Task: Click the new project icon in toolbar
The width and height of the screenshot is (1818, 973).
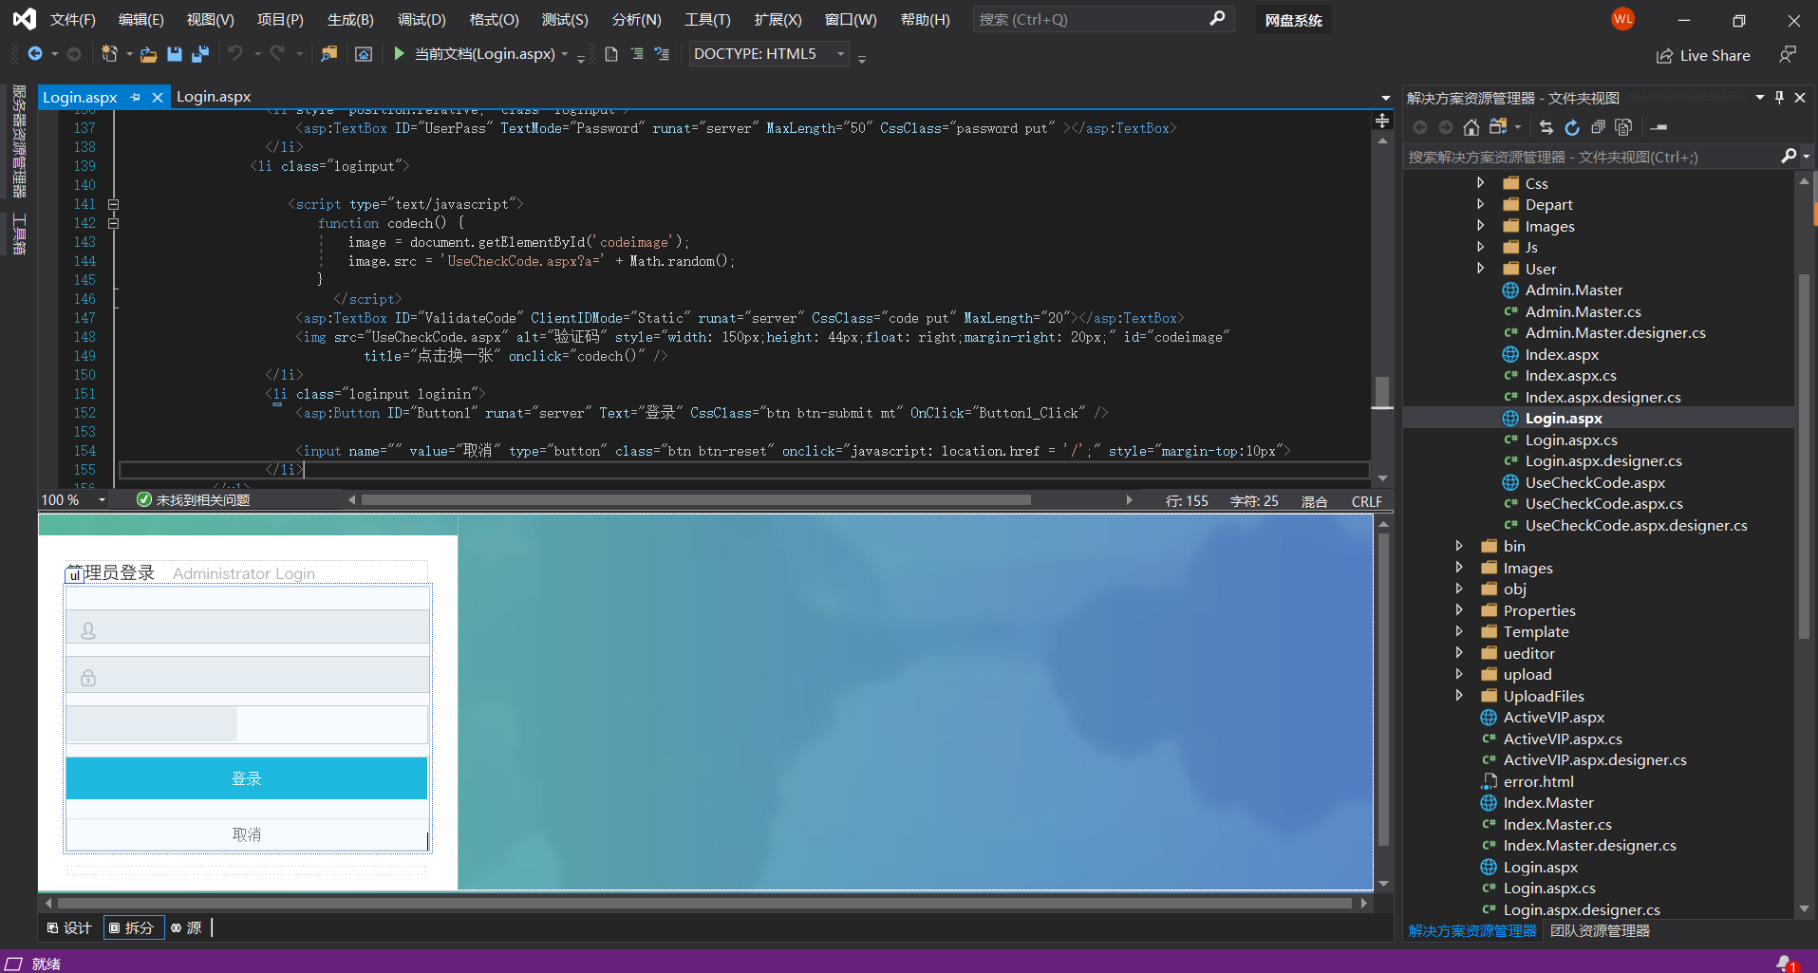Action: pyautogui.click(x=109, y=54)
